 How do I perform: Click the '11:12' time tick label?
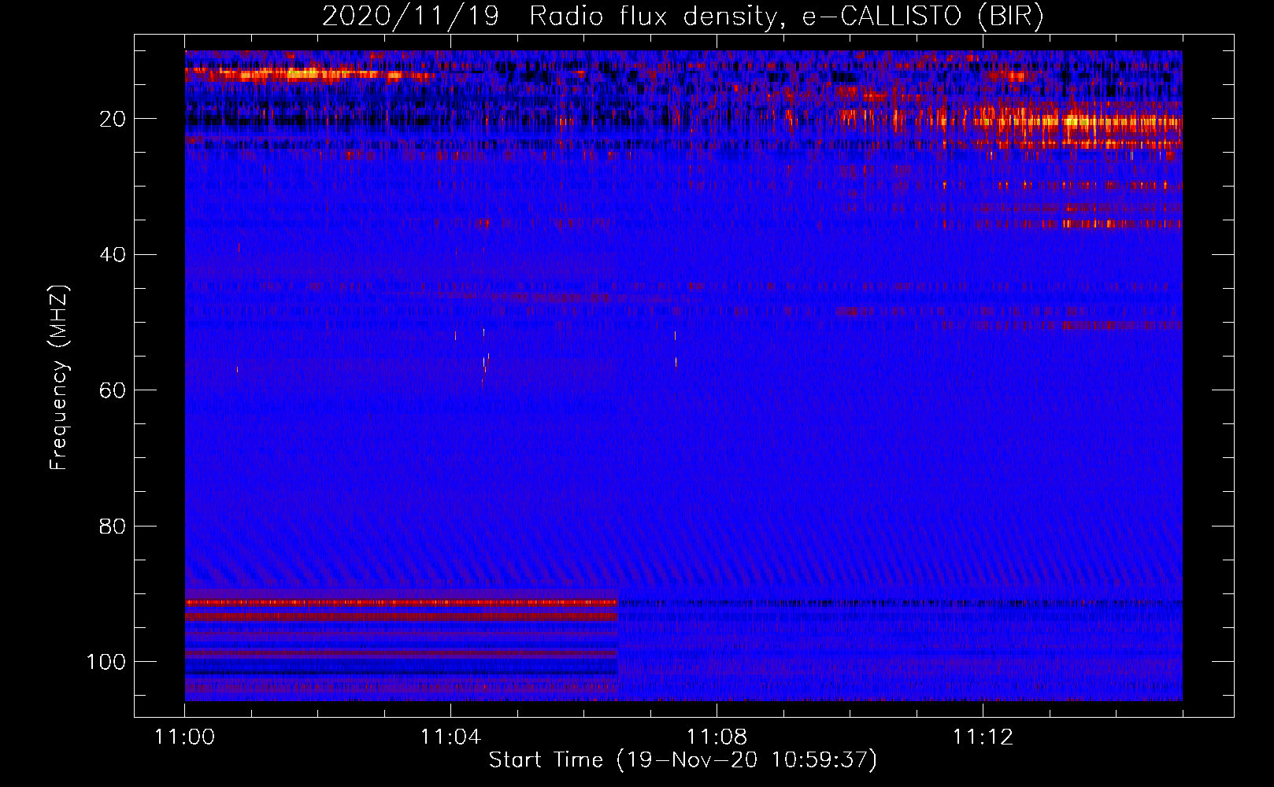click(983, 737)
